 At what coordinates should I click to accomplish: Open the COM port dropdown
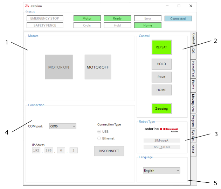63,126
